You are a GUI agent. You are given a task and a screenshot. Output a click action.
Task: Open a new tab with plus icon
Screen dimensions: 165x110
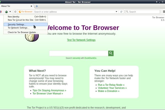tap(37, 6)
